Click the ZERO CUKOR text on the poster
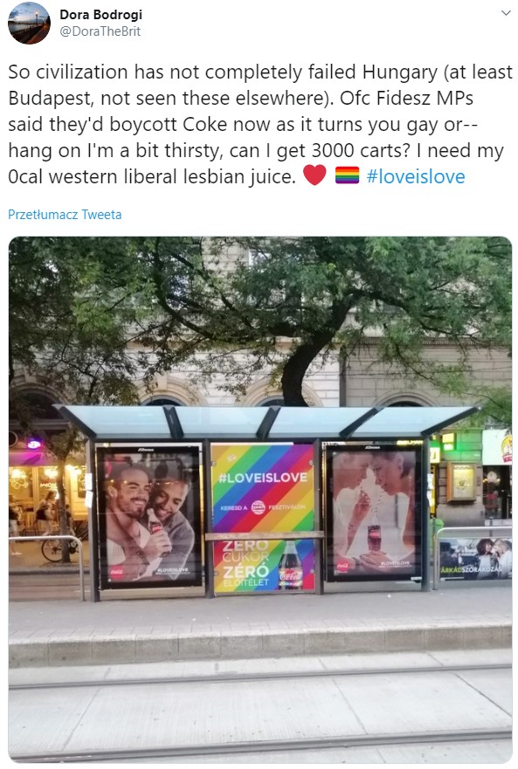 (245, 551)
